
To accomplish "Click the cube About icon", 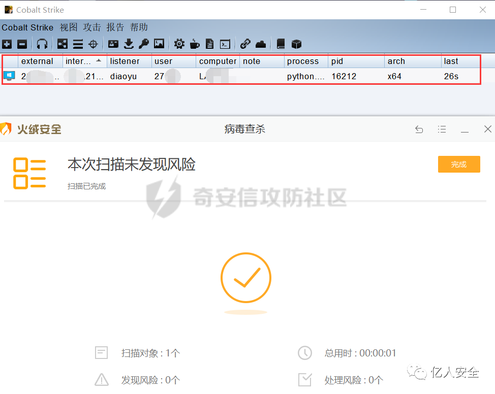I will tap(296, 44).
